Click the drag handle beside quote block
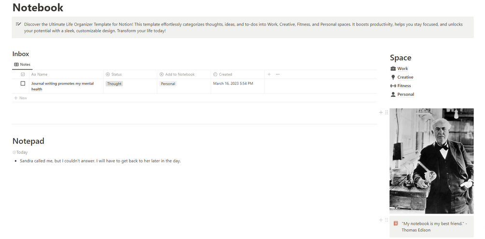The width and height of the screenshot is (485, 239). 387,220
